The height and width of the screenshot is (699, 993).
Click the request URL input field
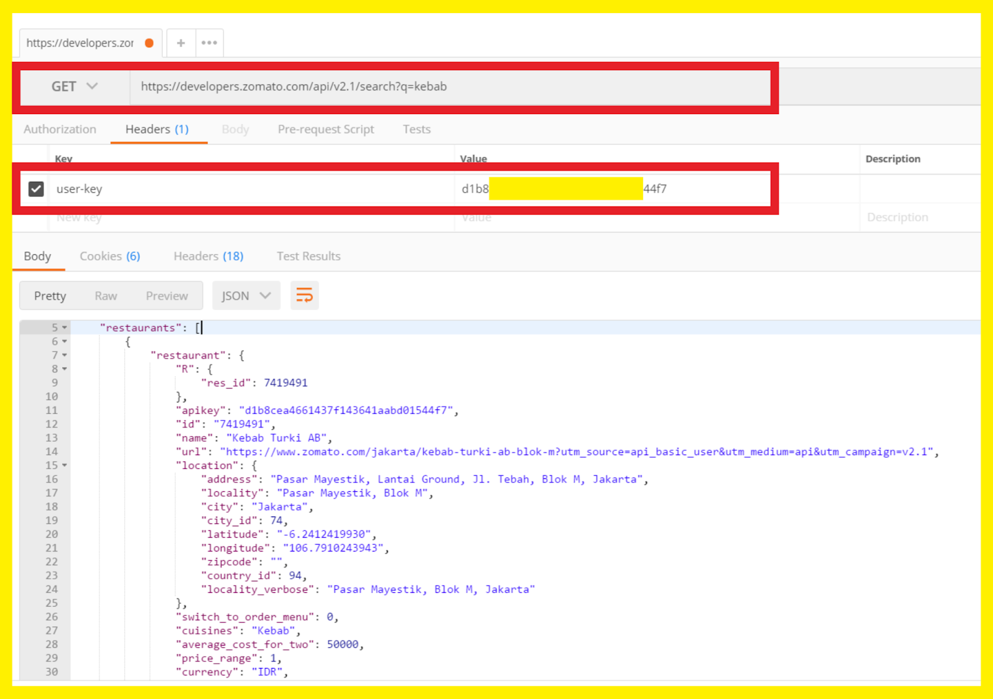(449, 86)
